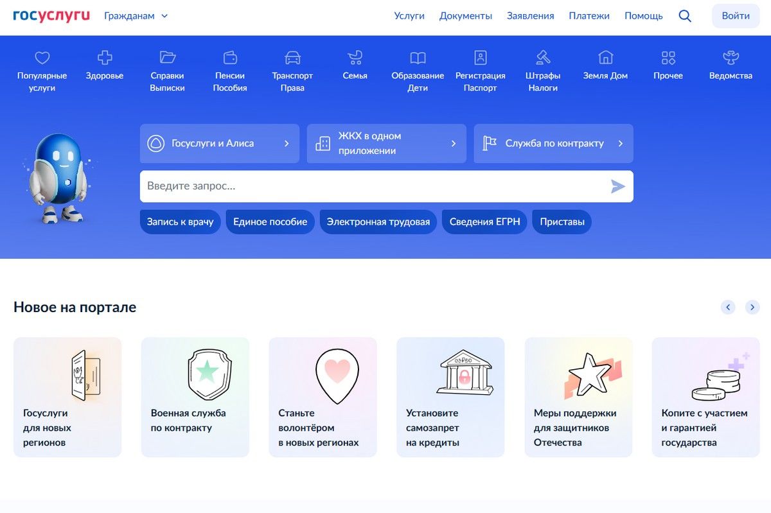The image size is (771, 513).
Task: Expand the Гражданам audience dropdown
Action: click(136, 16)
